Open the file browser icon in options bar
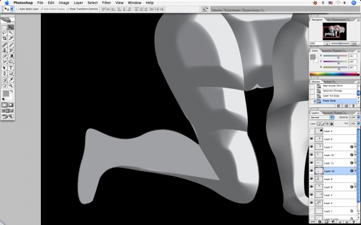361x225 pixels. (205, 9)
